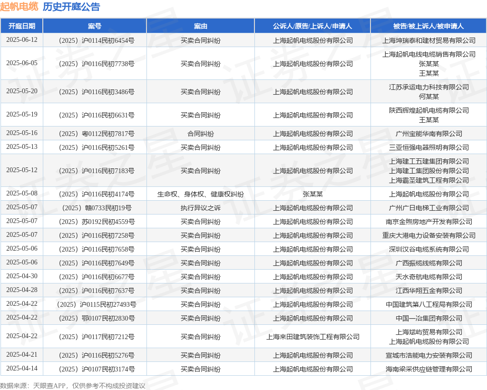Click the 起帆电缆 title text

click(x=19, y=7)
